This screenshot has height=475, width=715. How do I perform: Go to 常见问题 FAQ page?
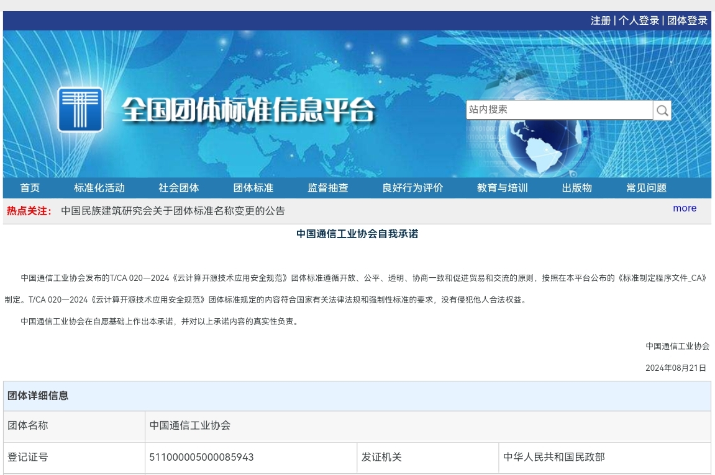pyautogui.click(x=646, y=188)
